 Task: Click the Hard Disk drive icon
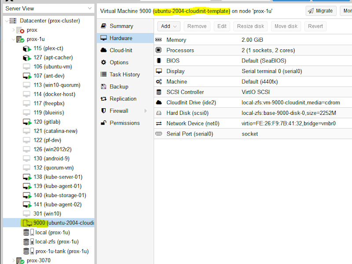coord(159,113)
